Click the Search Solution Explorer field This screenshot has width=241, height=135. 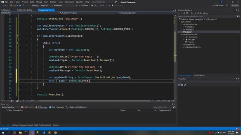(x=207, y=16)
